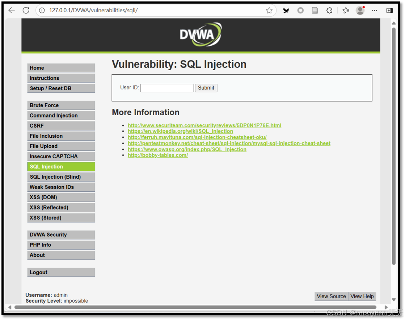
Task: Click the 'More Information' heading
Action: (x=145, y=112)
